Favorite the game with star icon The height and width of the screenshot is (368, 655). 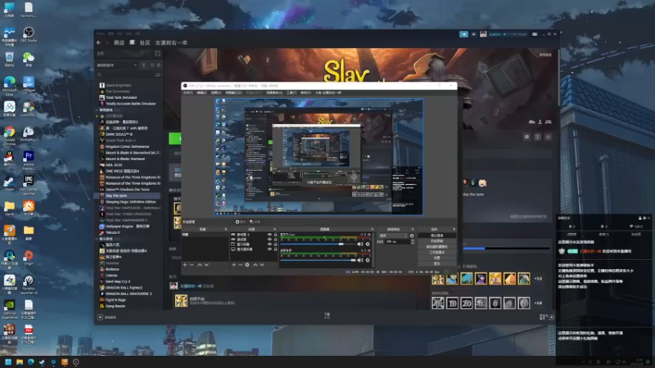click(549, 137)
